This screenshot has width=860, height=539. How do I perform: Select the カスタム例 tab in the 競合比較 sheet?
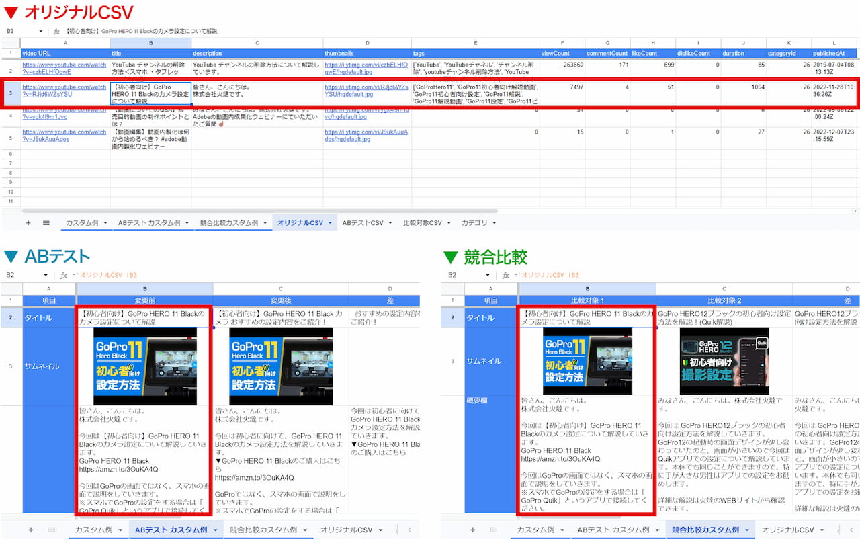click(x=535, y=530)
